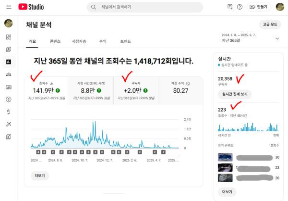
Task: Click the 2.4만 chart axis label
Action: click(x=188, y=119)
